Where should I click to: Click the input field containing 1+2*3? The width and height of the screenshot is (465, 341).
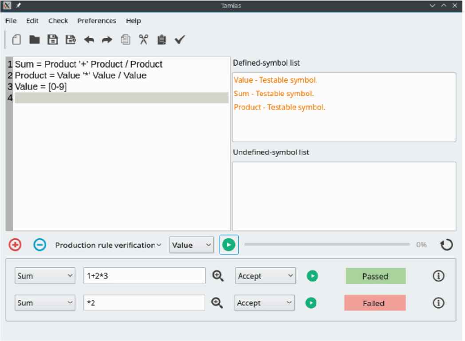[x=144, y=276]
